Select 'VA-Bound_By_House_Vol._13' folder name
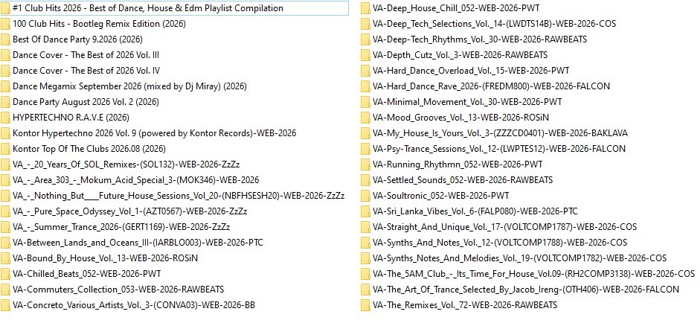 pos(105,258)
